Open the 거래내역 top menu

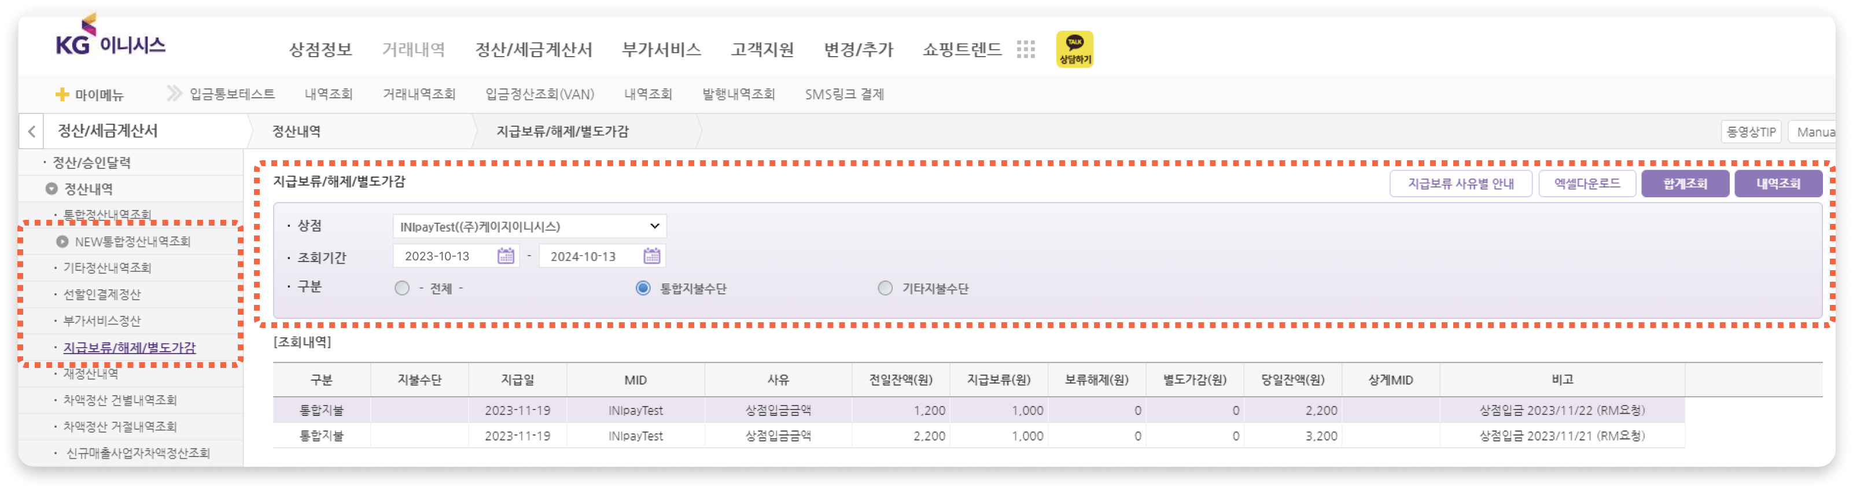[x=414, y=49]
